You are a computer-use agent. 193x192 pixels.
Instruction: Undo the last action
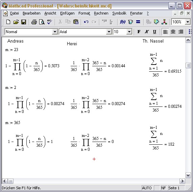[x=86, y=22]
